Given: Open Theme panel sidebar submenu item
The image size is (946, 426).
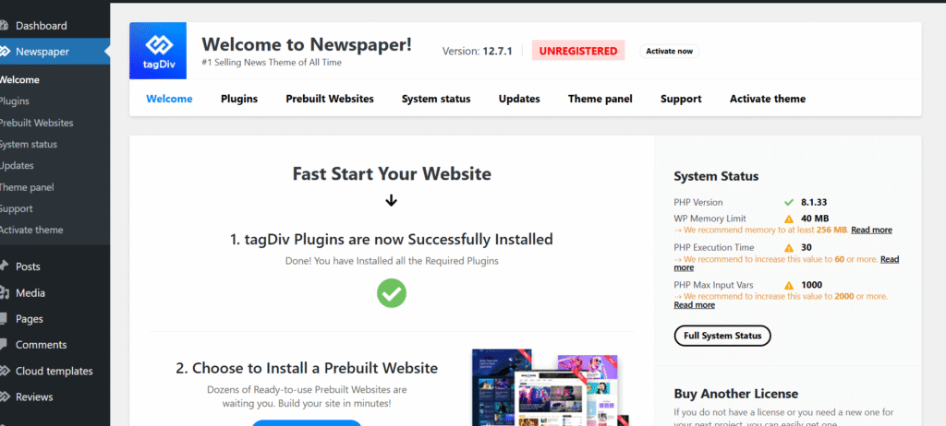Looking at the screenshot, I should [x=26, y=187].
